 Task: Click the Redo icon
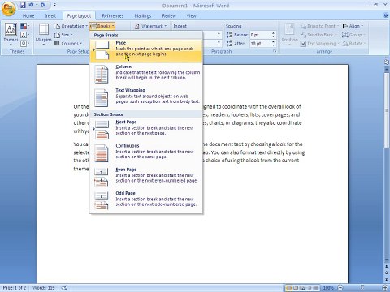coord(43,5)
